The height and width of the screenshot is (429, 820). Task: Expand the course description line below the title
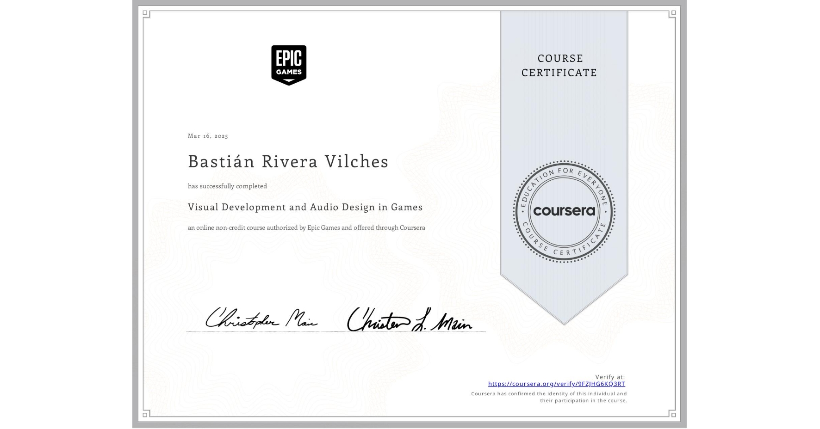pyautogui.click(x=306, y=227)
